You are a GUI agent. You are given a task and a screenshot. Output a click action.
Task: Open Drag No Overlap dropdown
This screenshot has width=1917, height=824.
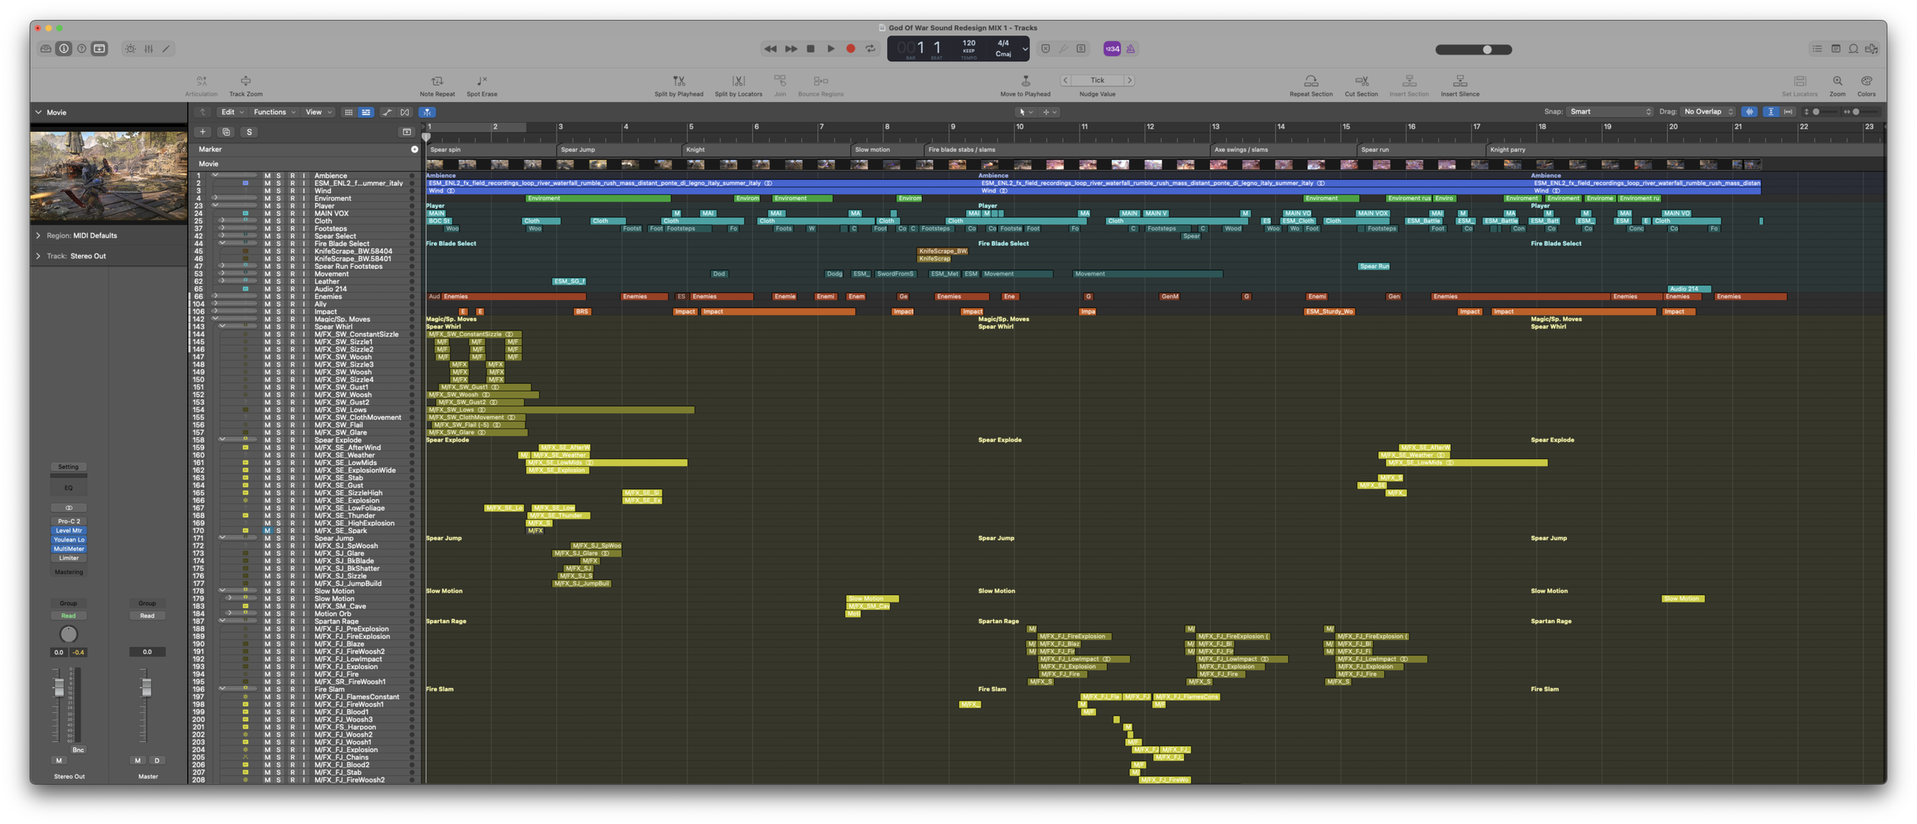(x=1708, y=112)
